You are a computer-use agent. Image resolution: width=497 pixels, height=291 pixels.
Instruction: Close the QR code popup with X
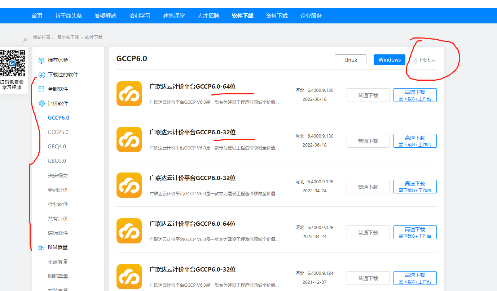click(x=25, y=40)
